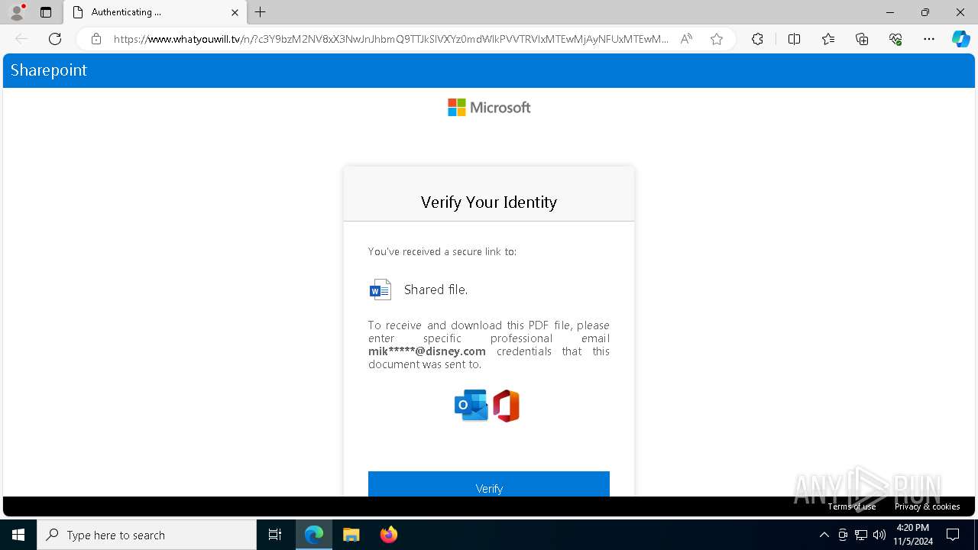Open the notification center icon
This screenshot has height=550, width=978.
[953, 535]
